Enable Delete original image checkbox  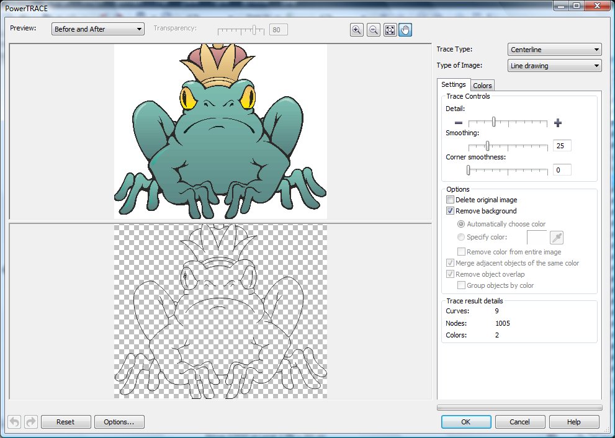coord(451,200)
